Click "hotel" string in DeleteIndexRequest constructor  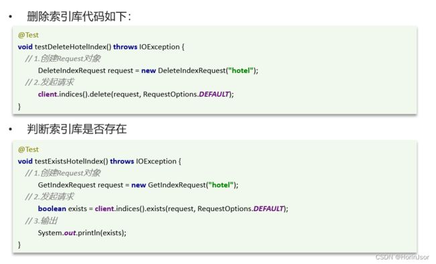[x=241, y=70]
